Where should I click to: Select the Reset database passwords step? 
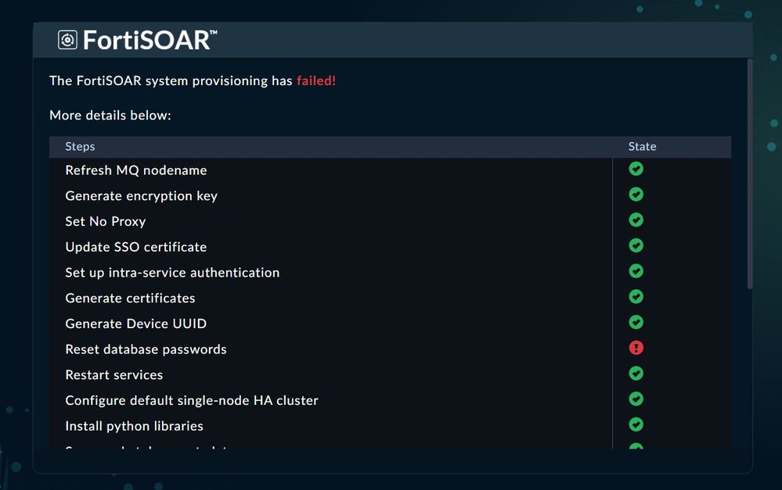point(146,349)
